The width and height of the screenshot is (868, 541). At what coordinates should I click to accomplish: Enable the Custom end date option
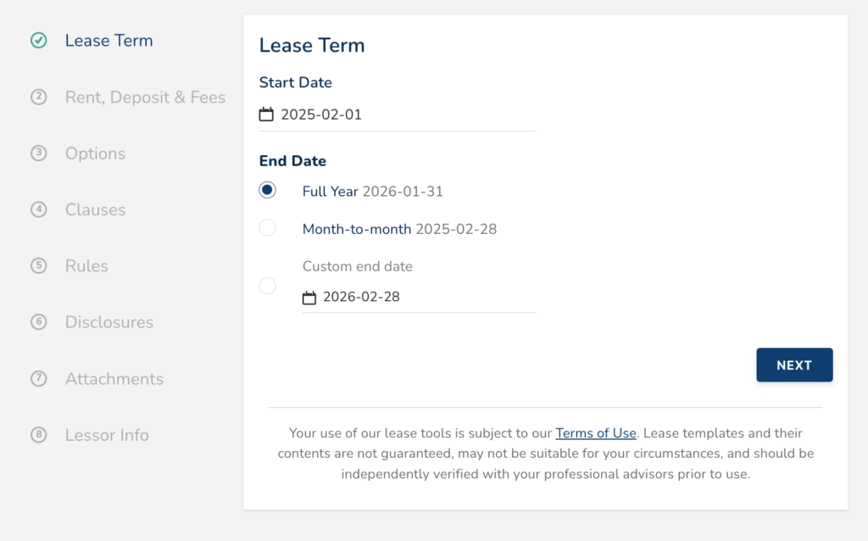point(267,286)
